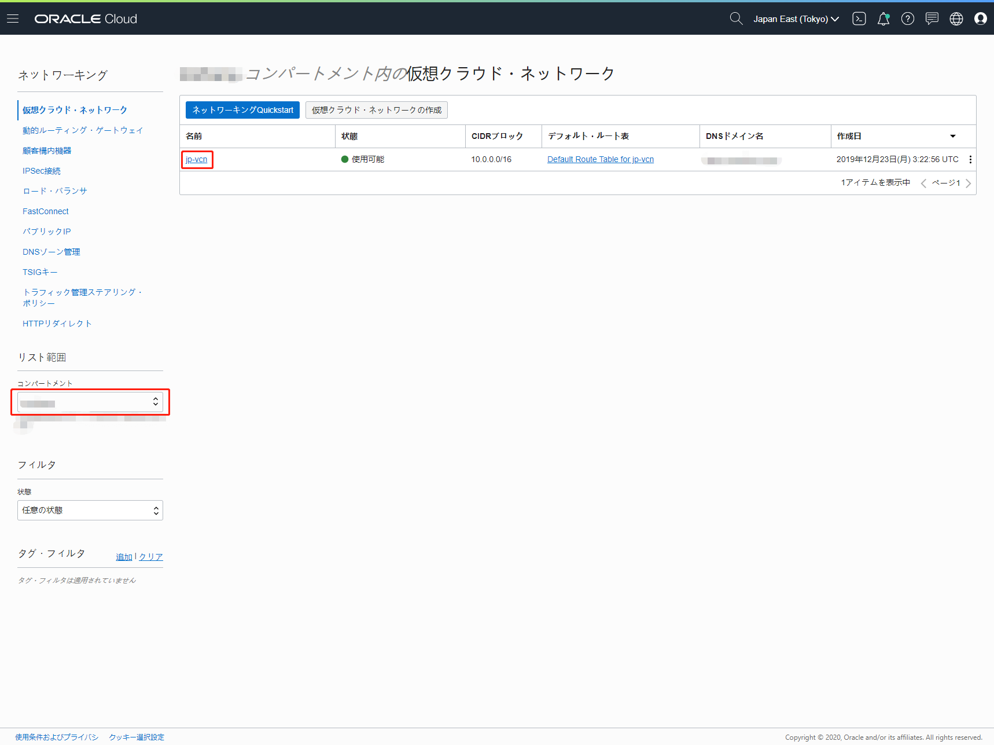The width and height of the screenshot is (994, 745).
Task: Go to the IPSec接続 sidebar item
Action: [x=42, y=171]
